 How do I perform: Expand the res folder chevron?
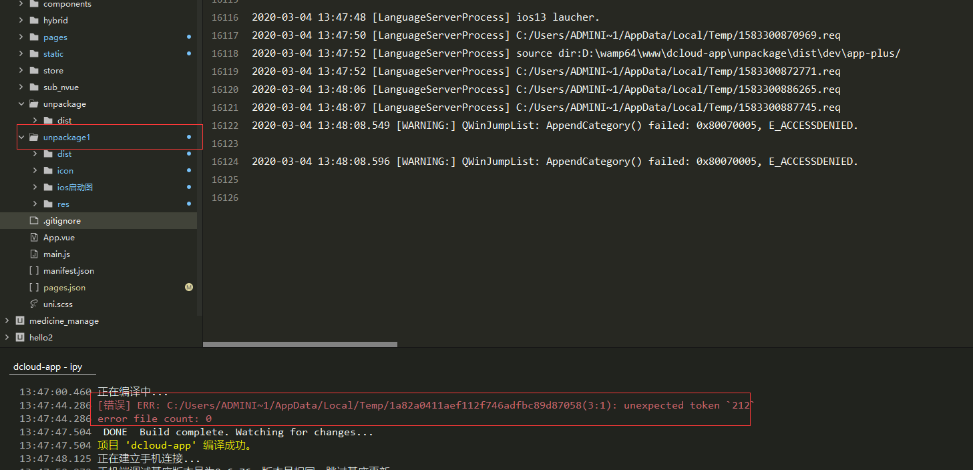coord(35,204)
